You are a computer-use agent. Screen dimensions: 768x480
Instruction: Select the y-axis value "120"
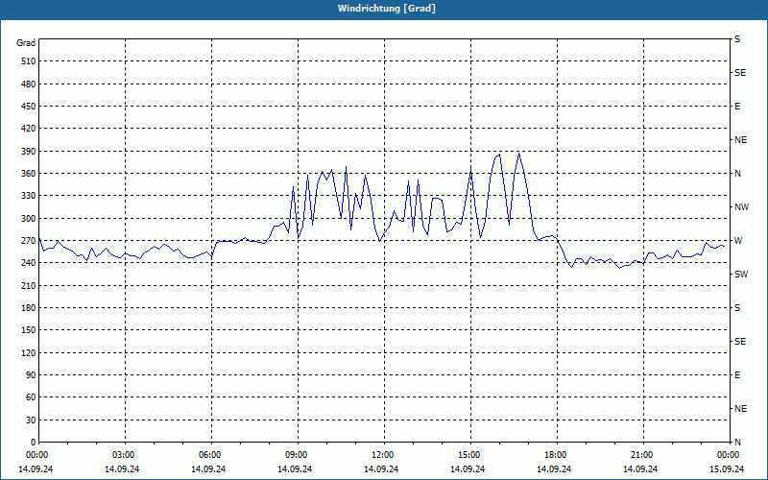click(x=29, y=352)
